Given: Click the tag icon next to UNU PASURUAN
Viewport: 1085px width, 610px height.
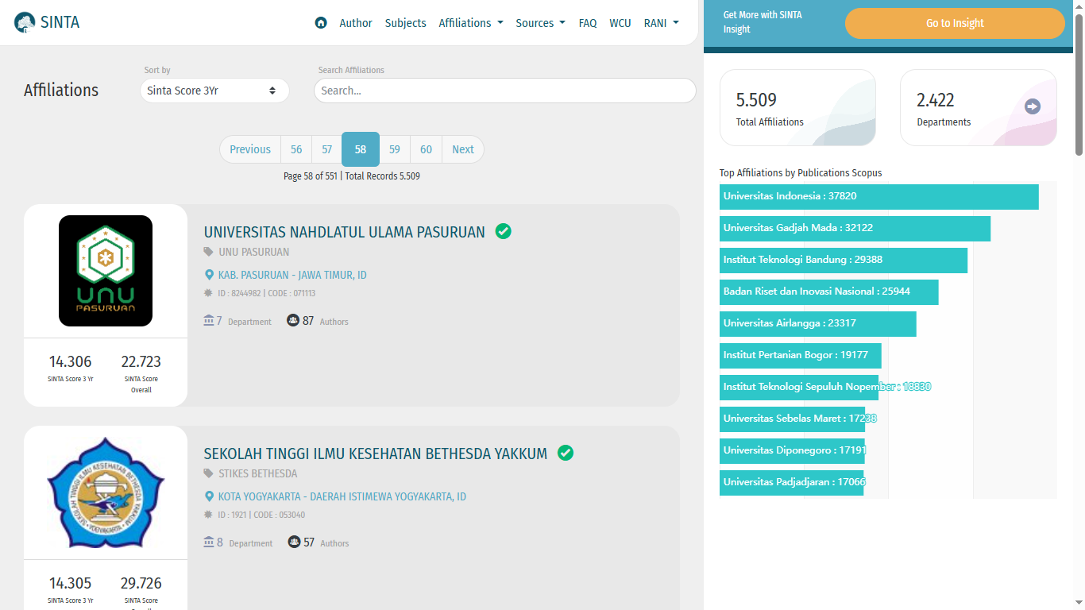Looking at the screenshot, I should coord(209,252).
